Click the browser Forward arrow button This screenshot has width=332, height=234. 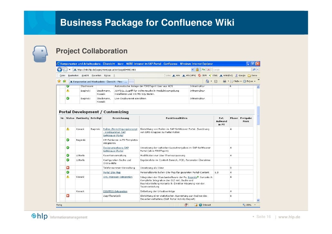coord(65,69)
